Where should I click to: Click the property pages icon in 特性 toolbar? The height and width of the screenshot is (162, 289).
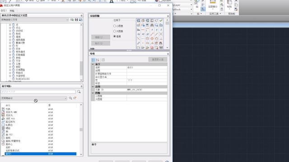point(103,60)
